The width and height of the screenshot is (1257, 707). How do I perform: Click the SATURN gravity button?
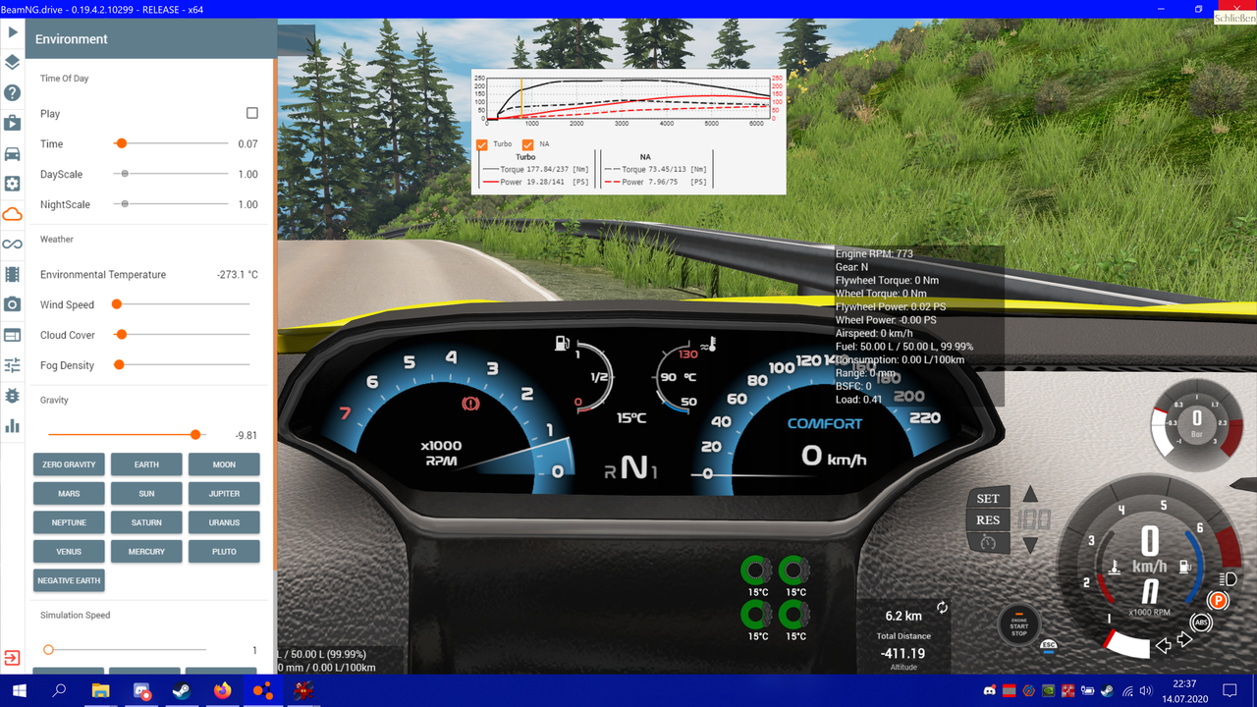(146, 522)
